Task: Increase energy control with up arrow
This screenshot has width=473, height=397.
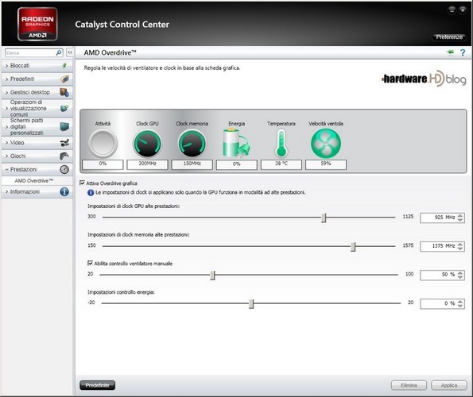Action: [460, 301]
